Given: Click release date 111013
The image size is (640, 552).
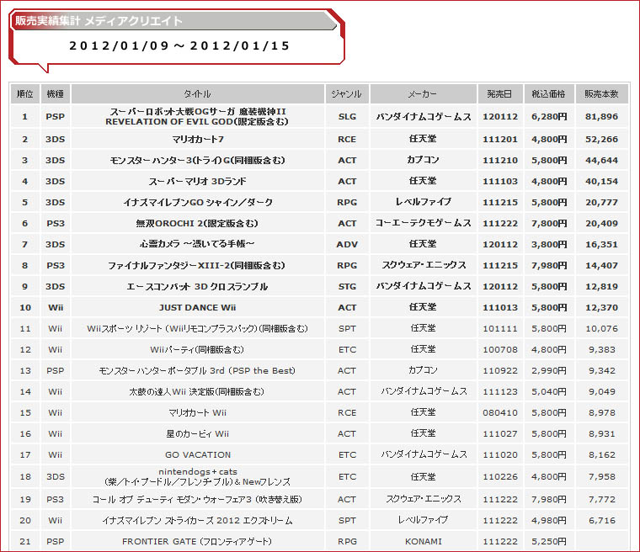Looking at the screenshot, I should 500,308.
